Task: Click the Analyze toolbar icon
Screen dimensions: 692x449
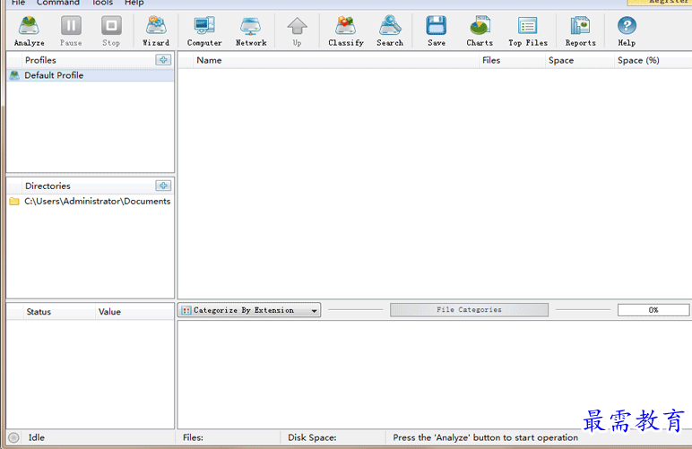Action: (29, 30)
